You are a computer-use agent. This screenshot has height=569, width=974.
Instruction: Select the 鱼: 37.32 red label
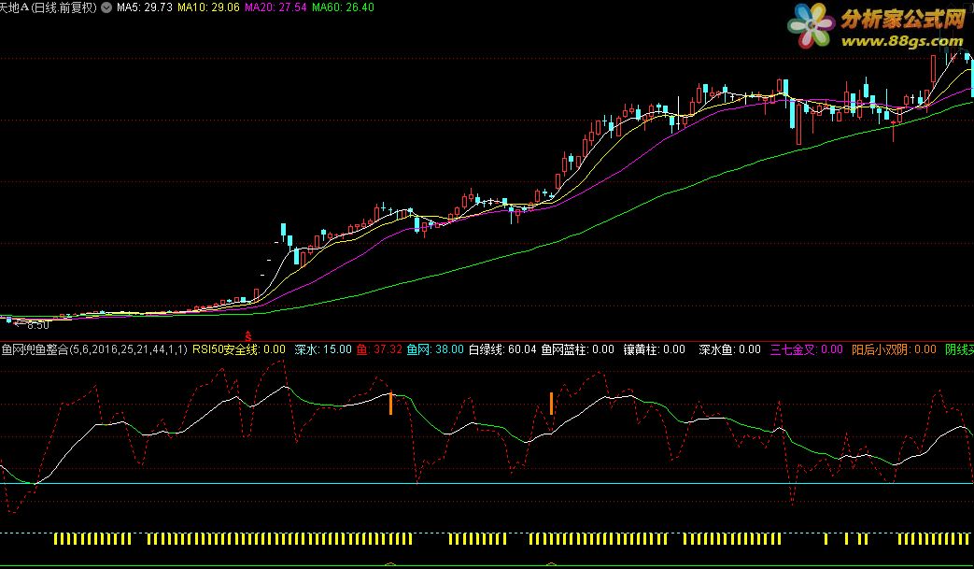(x=379, y=349)
